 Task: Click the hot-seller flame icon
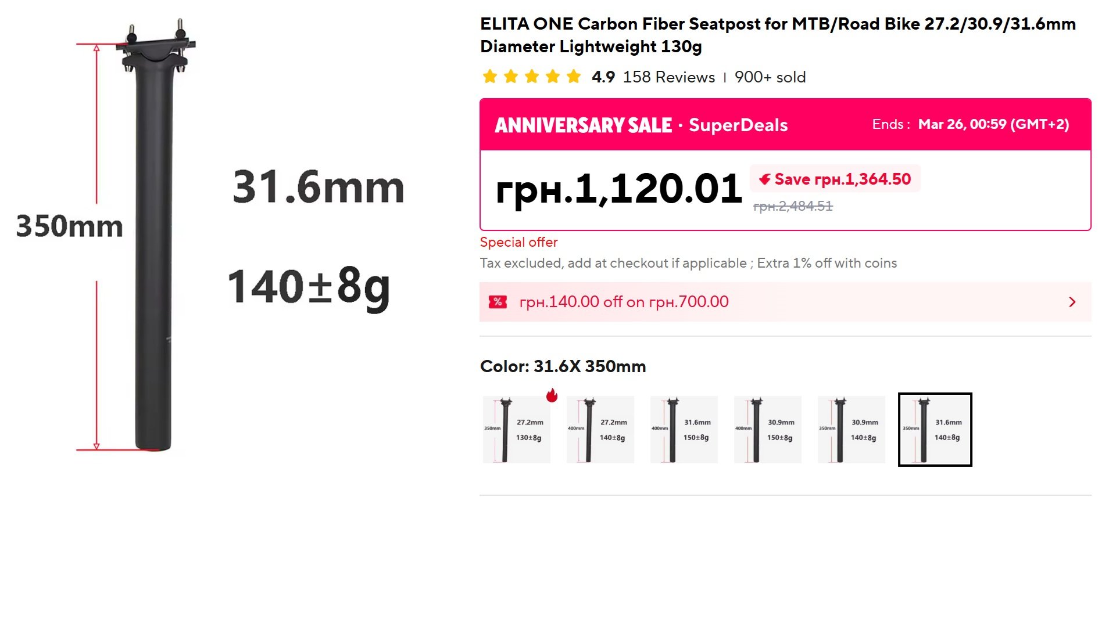click(552, 395)
